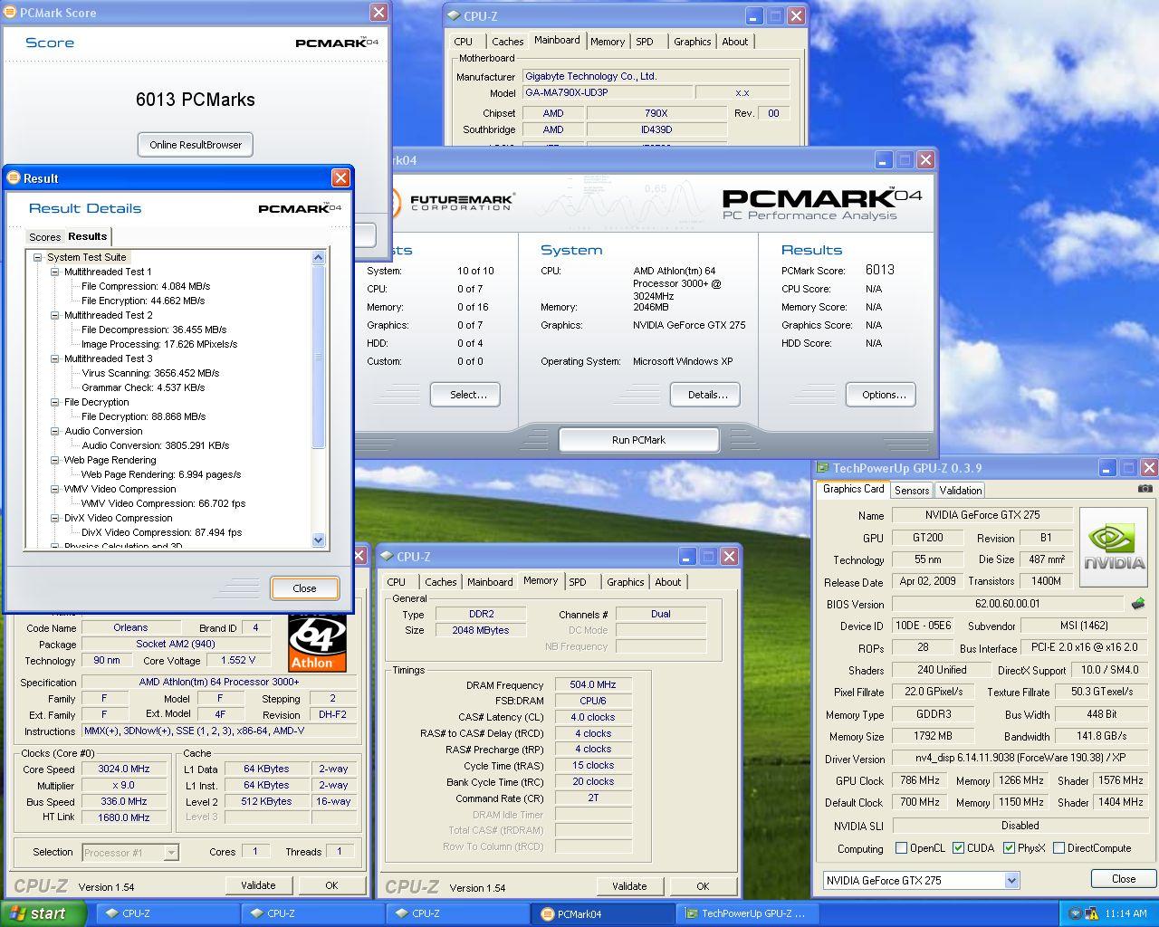The width and height of the screenshot is (1159, 927).
Task: Click the Start button on the taskbar
Action: (x=43, y=913)
